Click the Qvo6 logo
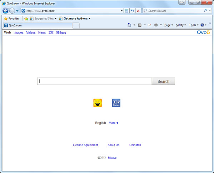This screenshot has width=214, height=173. click(203, 32)
